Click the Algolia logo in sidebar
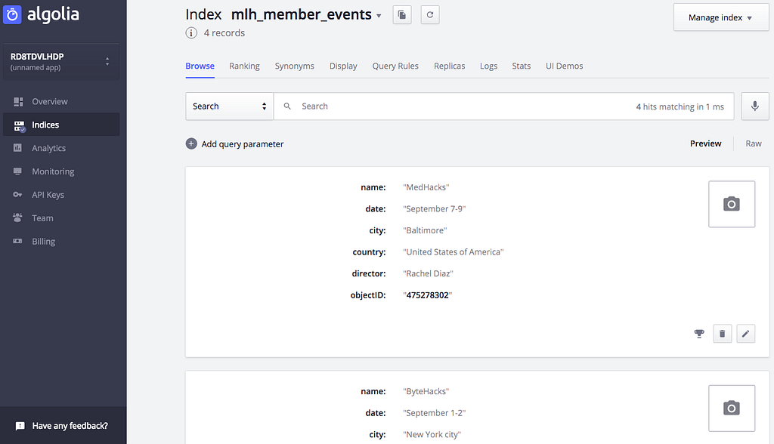The width and height of the screenshot is (774, 444). click(42, 14)
